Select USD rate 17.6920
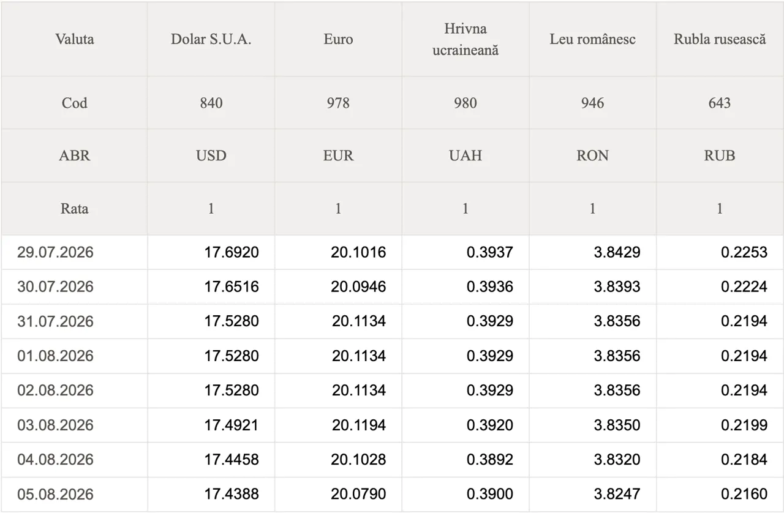Image resolution: width=784 pixels, height=513 pixels. click(232, 252)
